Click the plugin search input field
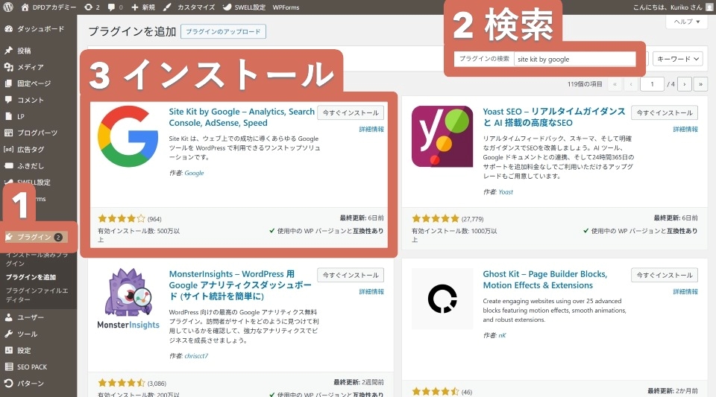 (574, 58)
